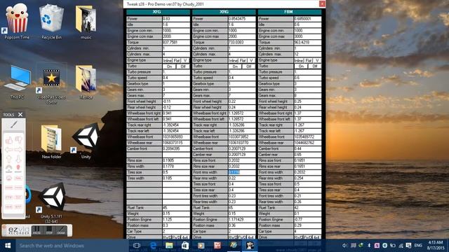Click FBM Cylinders max value field

[x=308, y=54]
